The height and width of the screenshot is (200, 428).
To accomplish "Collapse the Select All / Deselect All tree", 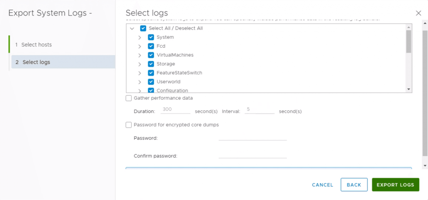I will (x=132, y=28).
